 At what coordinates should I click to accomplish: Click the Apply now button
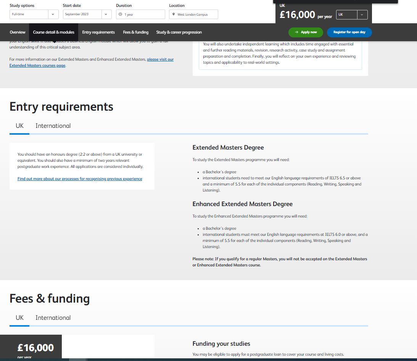pos(306,32)
